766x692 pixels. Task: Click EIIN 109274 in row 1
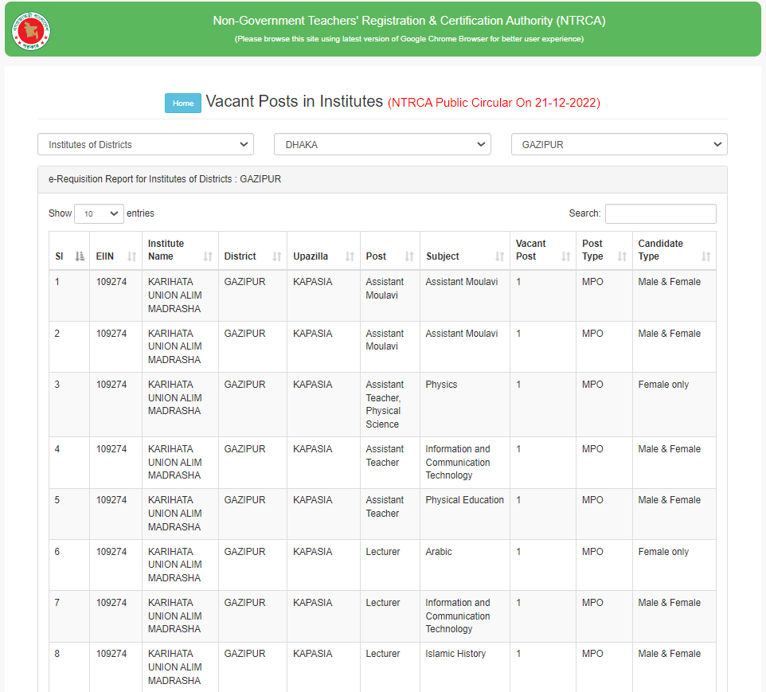point(111,282)
